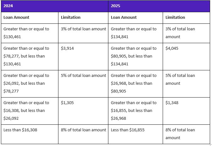The image size is (212, 146).
Task: Select cell with $78,277, but less than $130,461
Action: (x=30, y=57)
